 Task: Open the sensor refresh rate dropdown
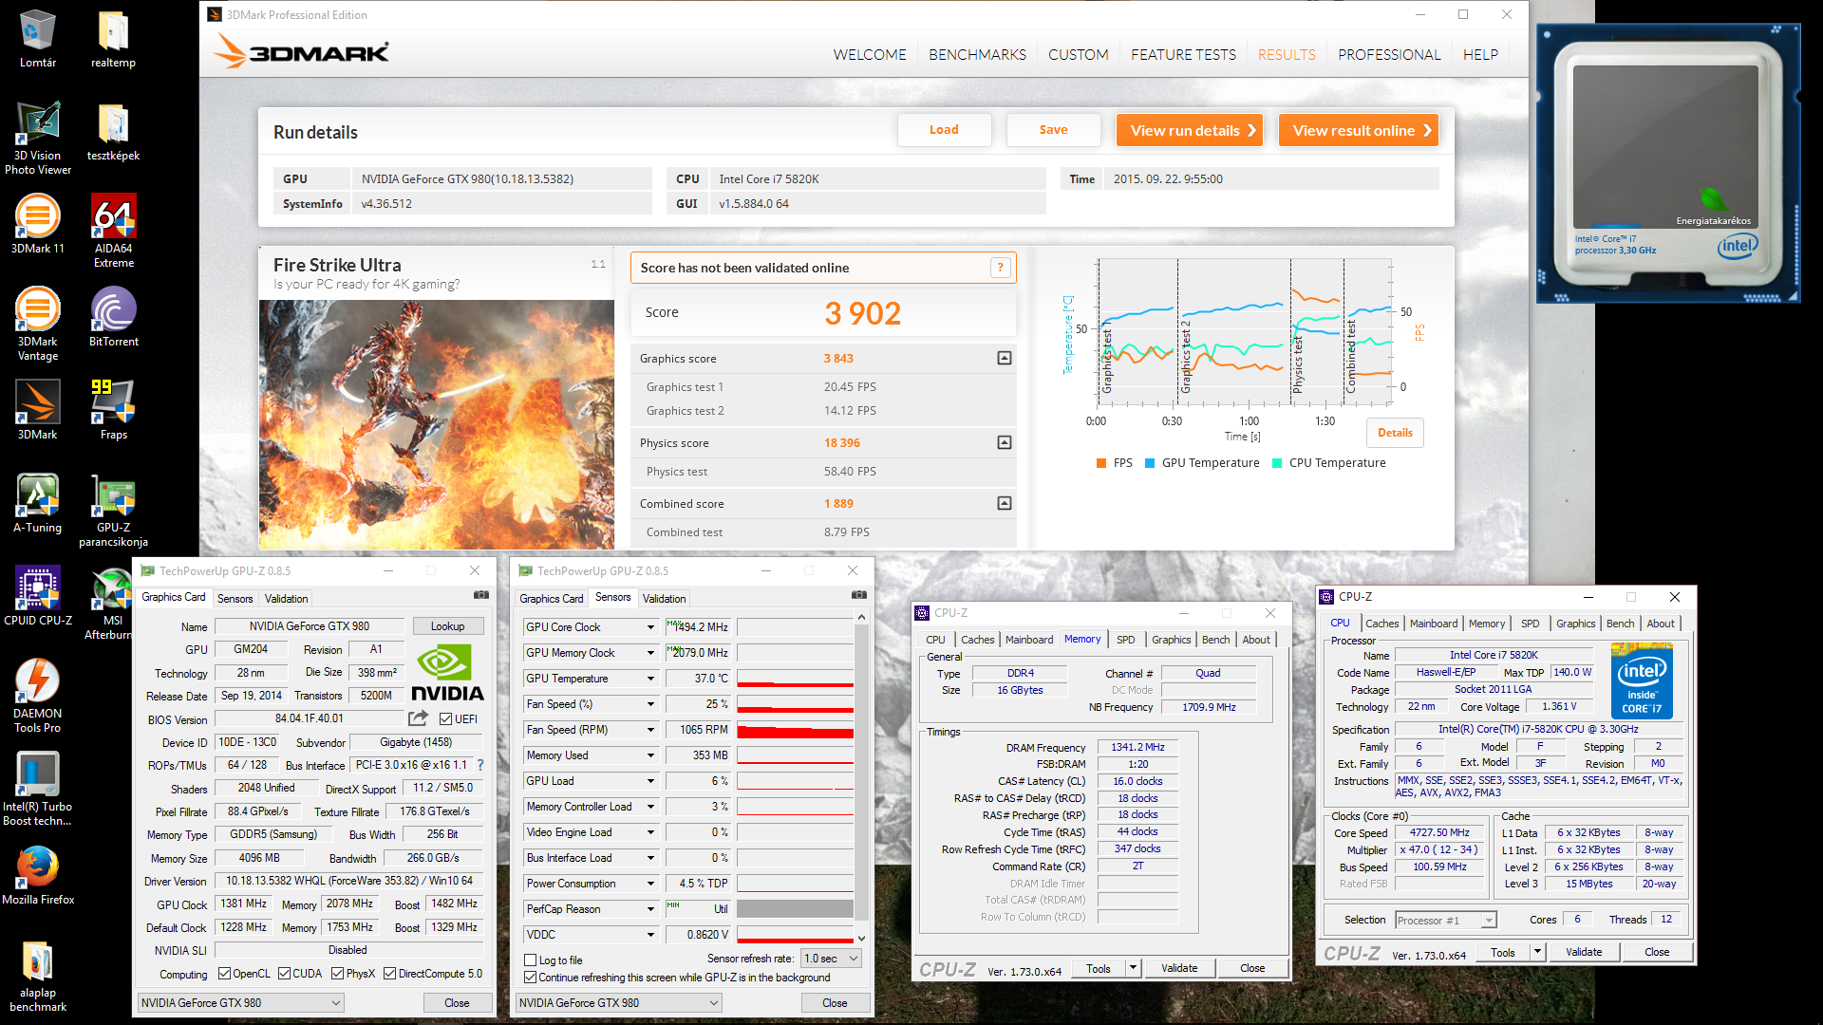coord(831,959)
